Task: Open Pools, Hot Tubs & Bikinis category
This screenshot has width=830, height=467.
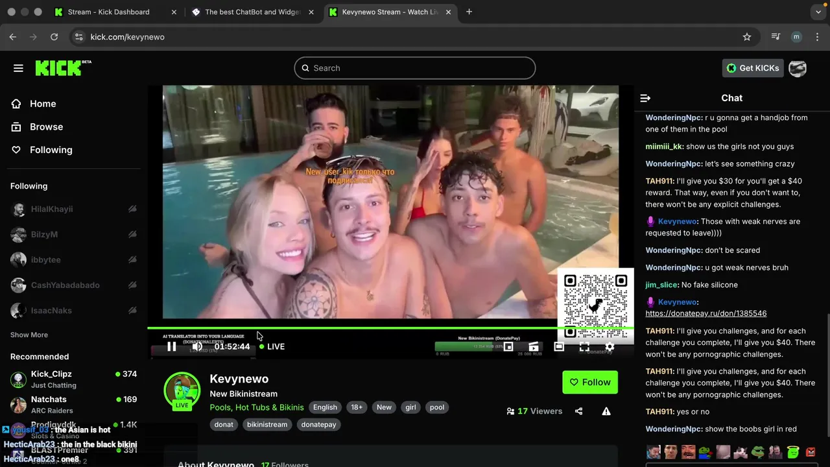Action: click(x=257, y=407)
